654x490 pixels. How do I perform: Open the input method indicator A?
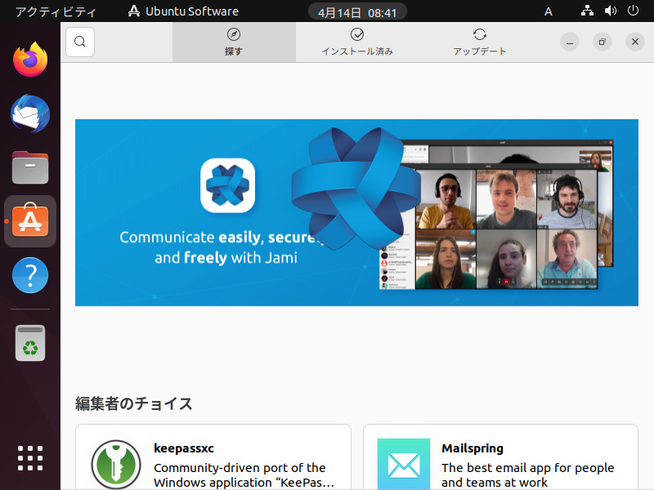pos(549,11)
